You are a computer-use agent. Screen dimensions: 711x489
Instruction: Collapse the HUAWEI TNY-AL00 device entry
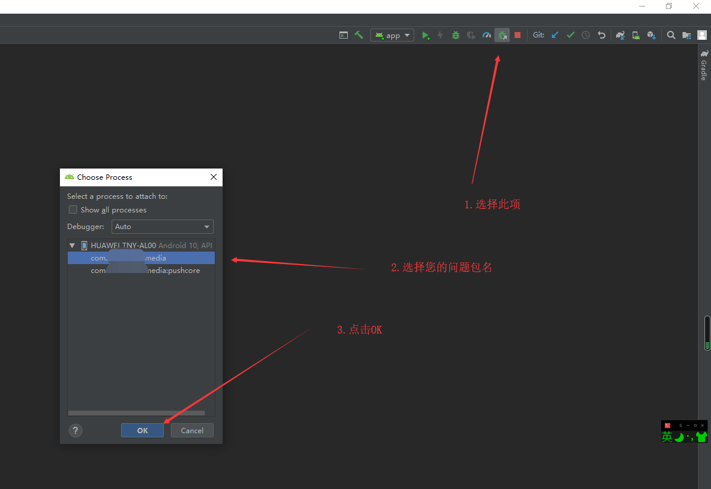pyautogui.click(x=72, y=245)
